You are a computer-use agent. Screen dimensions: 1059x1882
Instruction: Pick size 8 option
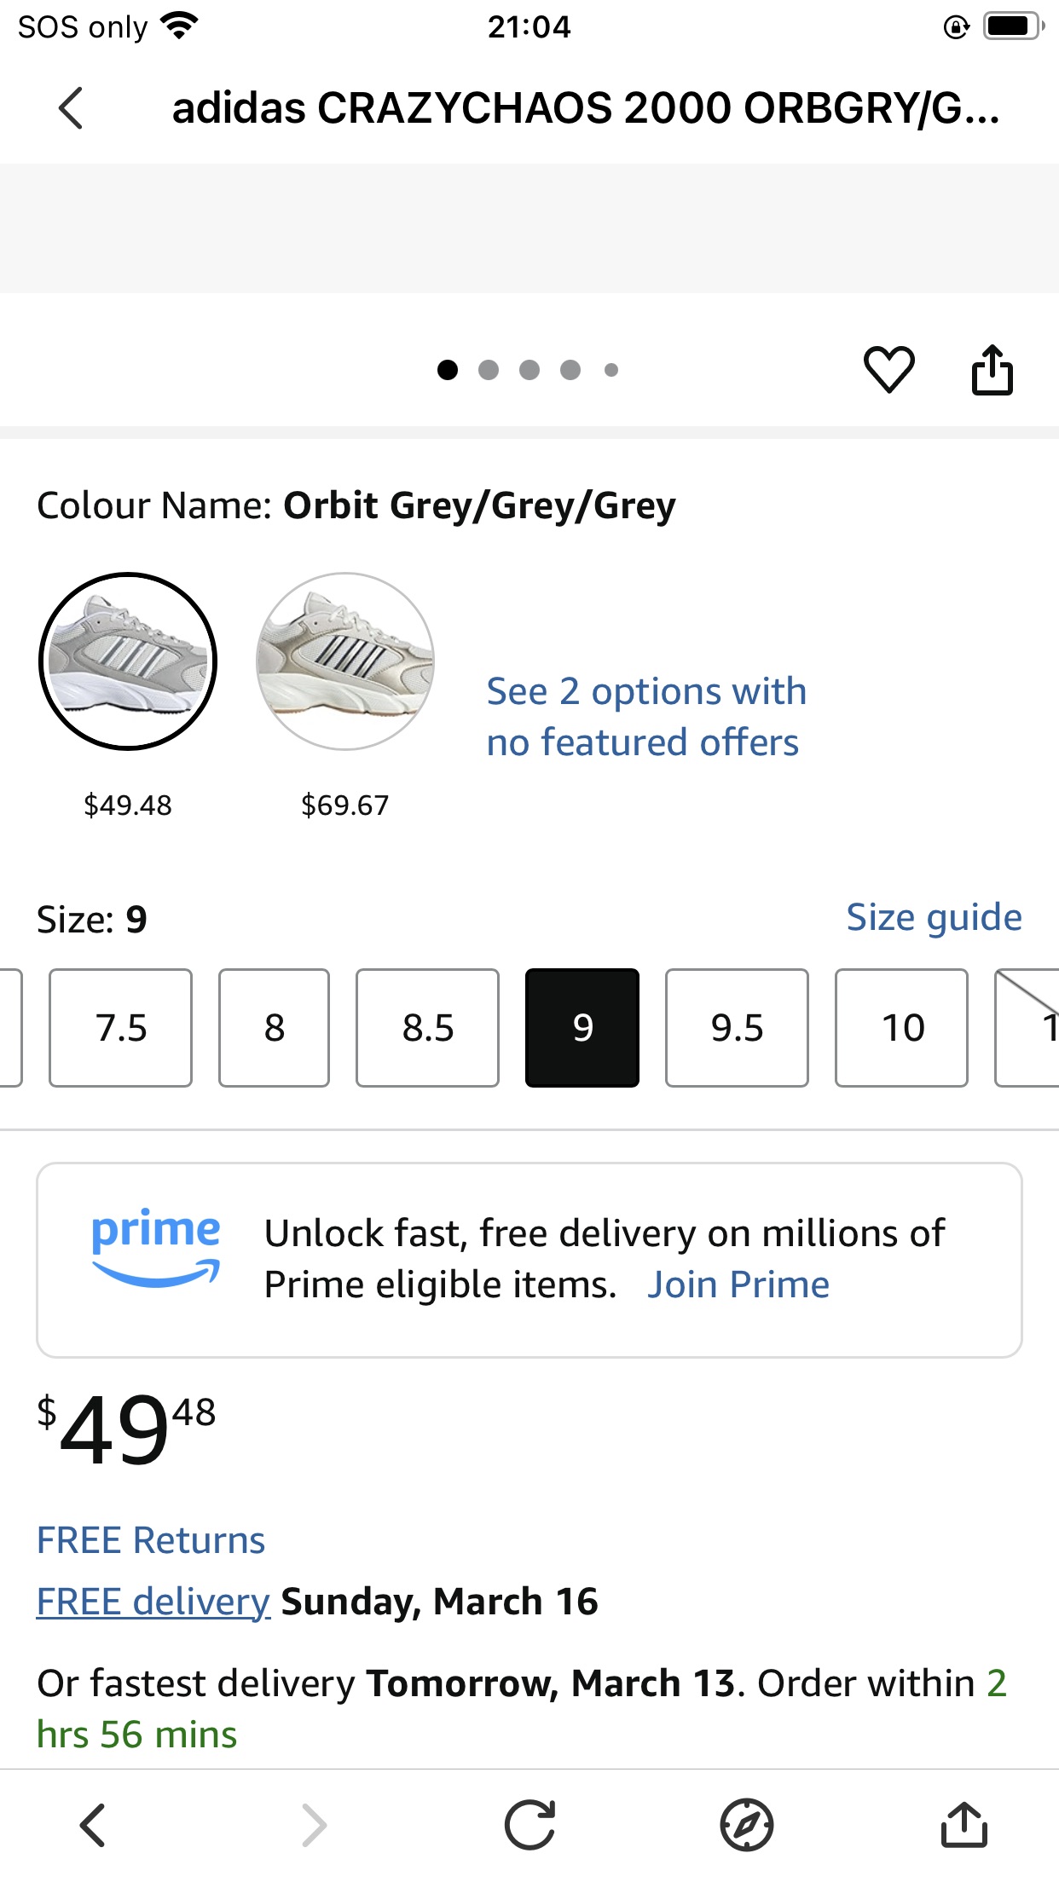click(x=274, y=1027)
